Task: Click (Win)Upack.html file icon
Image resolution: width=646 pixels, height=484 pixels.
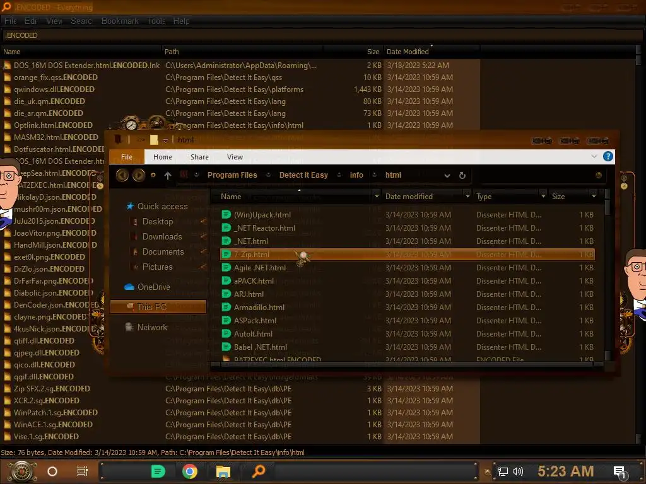Action: 226,214
